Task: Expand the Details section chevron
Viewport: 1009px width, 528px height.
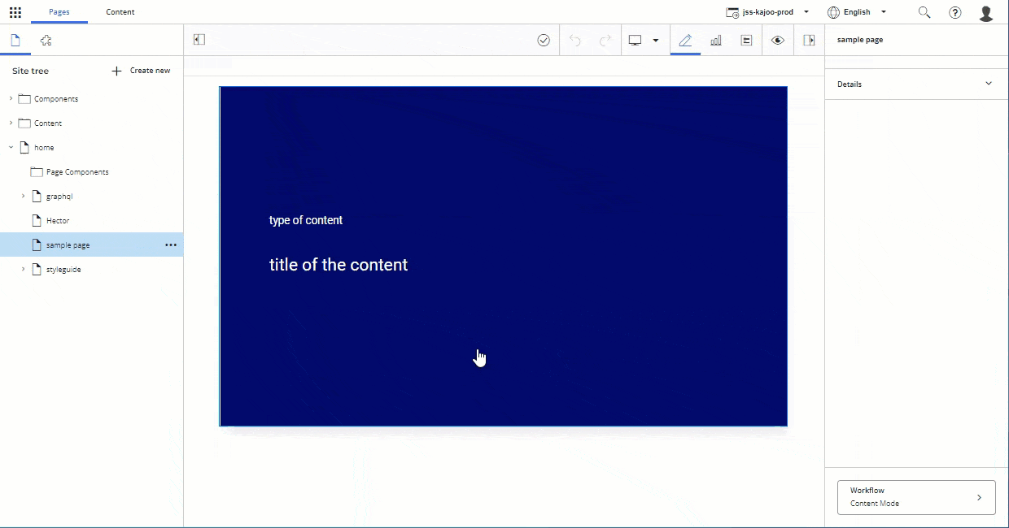Action: coord(989,84)
